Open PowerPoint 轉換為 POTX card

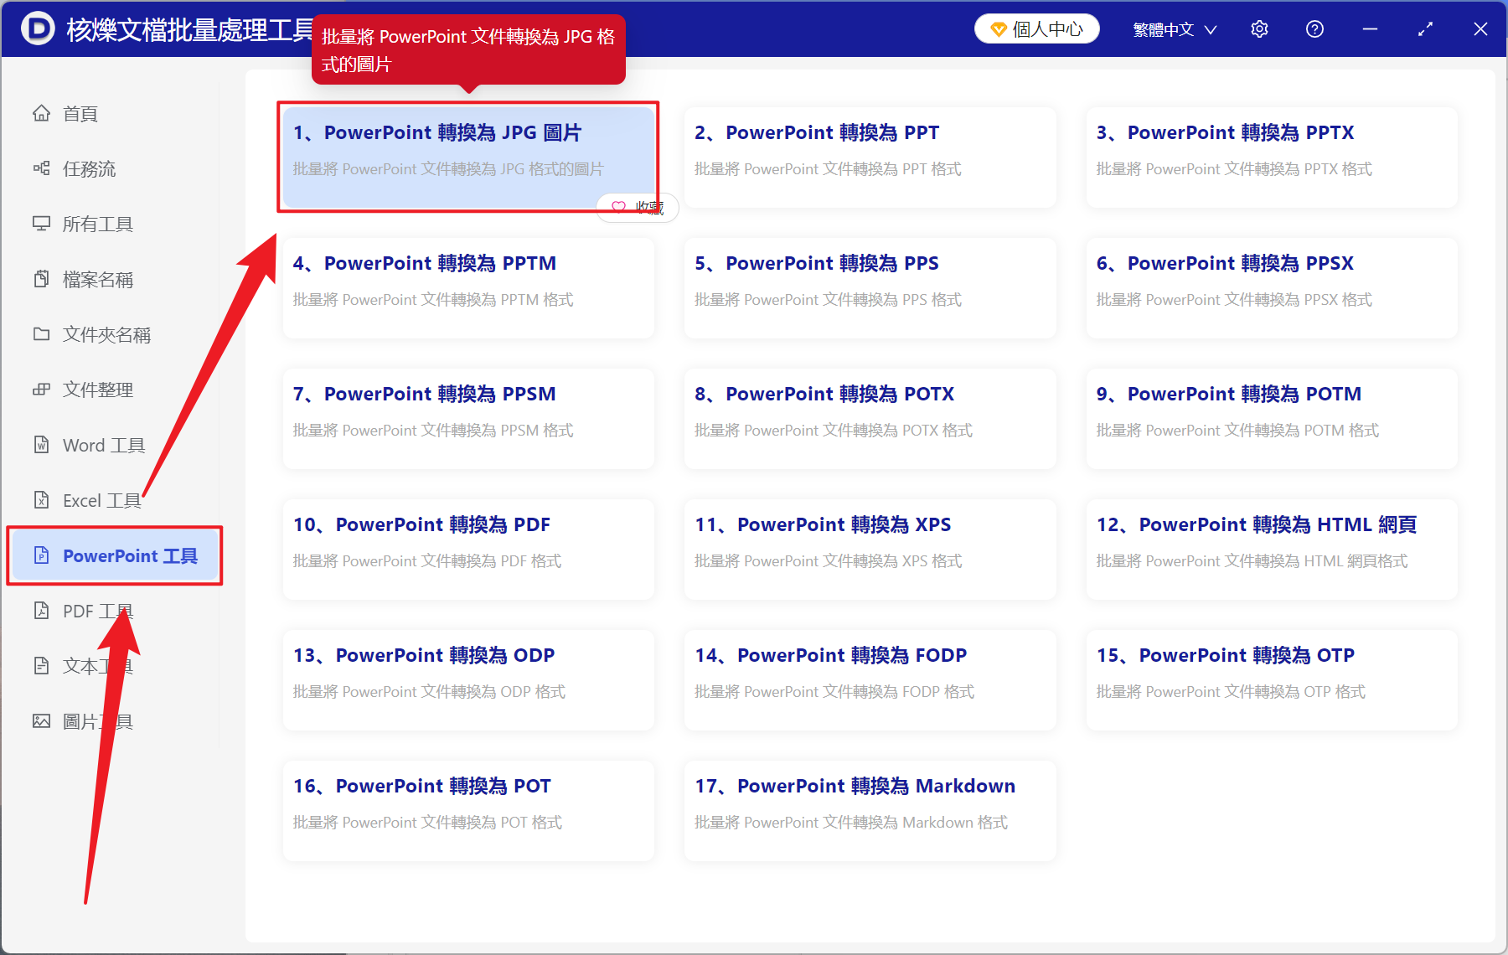(x=870, y=419)
